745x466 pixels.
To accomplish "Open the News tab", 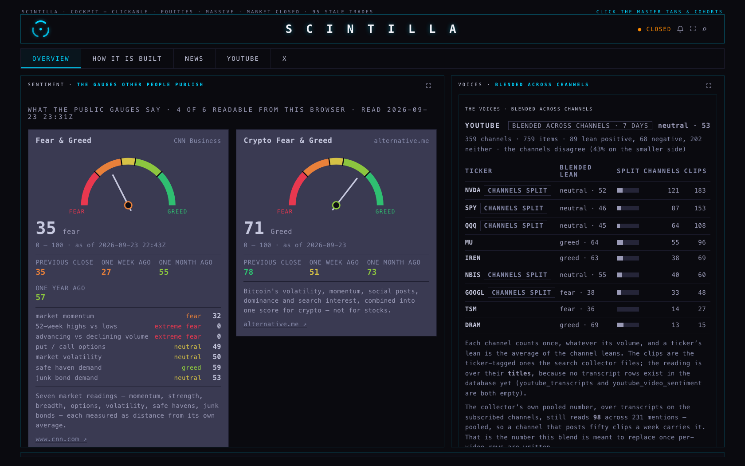I will 194,59.
